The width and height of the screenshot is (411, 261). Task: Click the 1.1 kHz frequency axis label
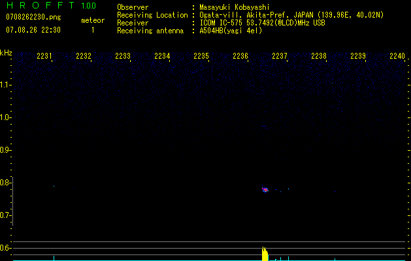pos(5,85)
